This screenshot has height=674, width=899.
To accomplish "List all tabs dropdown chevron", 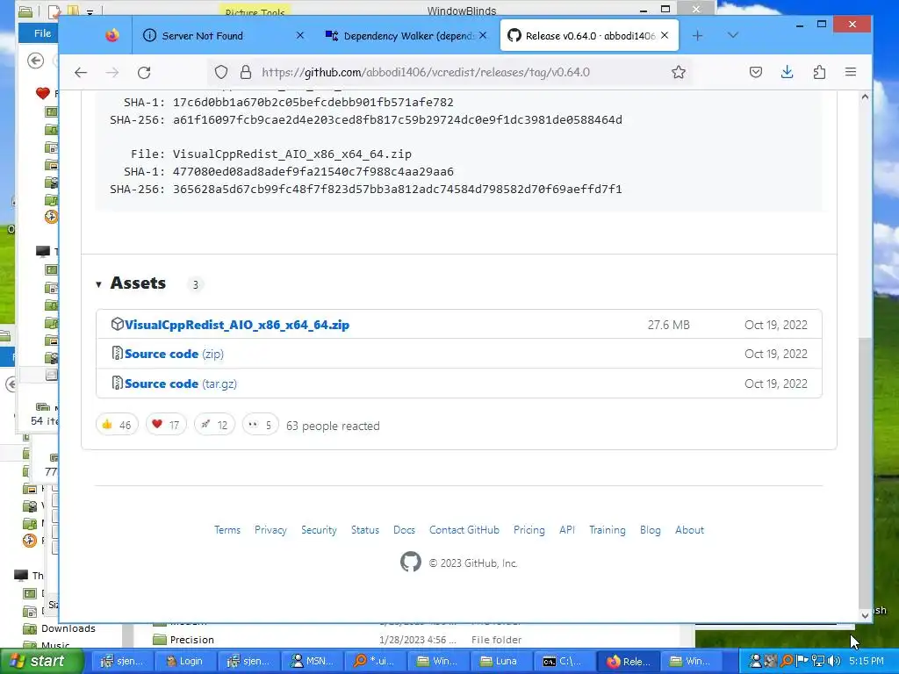I will point(733,35).
